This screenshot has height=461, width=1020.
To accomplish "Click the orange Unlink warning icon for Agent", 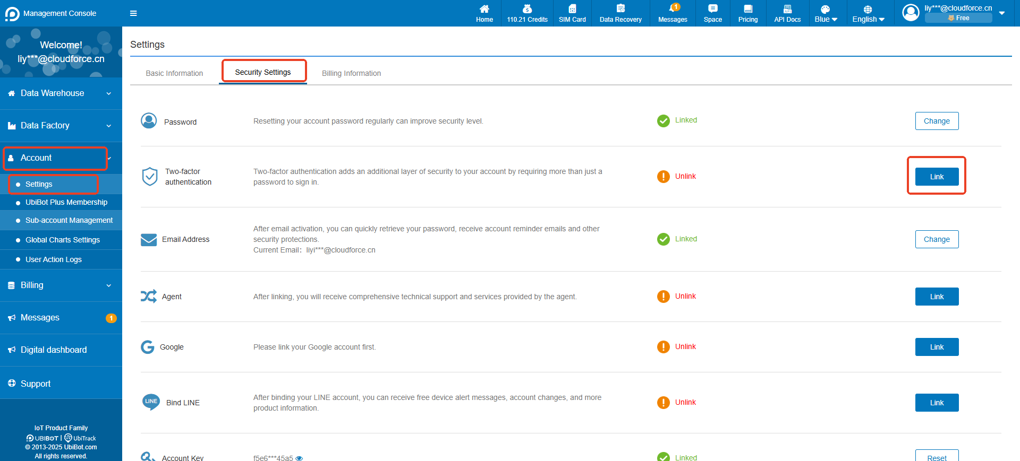I will click(664, 297).
